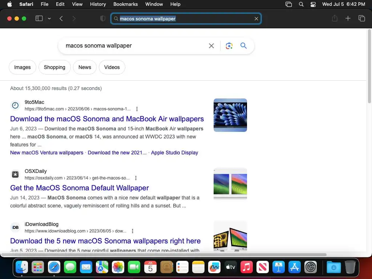Toggle the Safari sidebar button

39,19
